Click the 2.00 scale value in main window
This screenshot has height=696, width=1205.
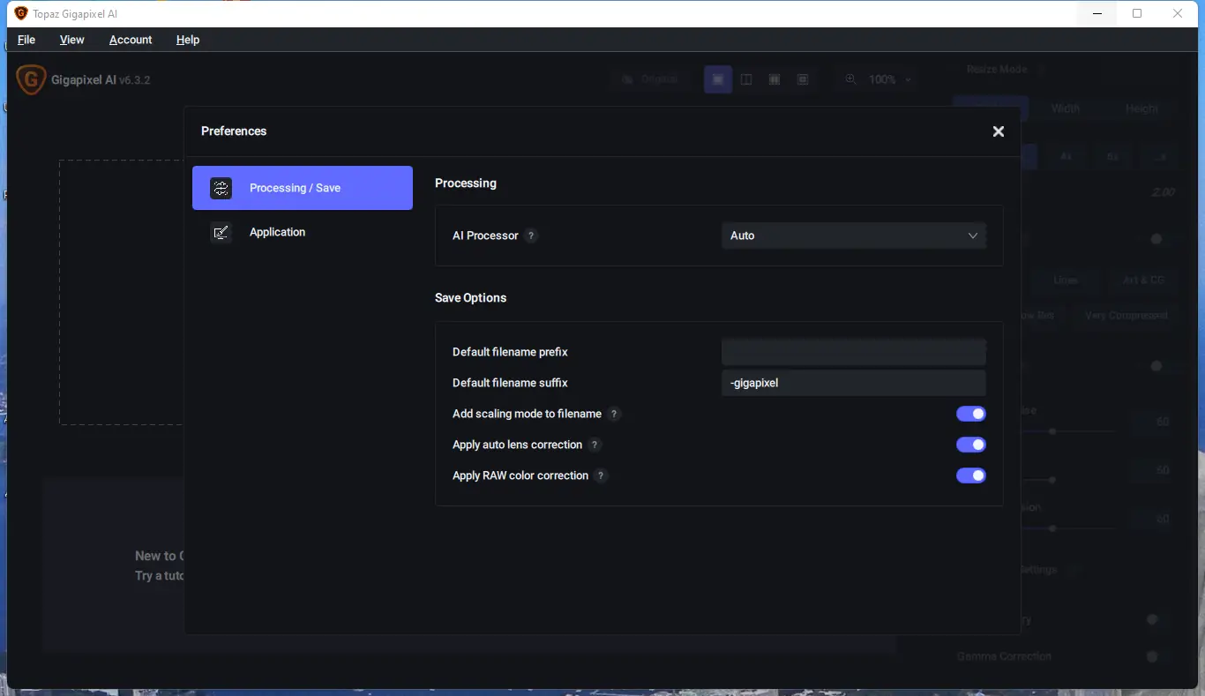click(1163, 192)
